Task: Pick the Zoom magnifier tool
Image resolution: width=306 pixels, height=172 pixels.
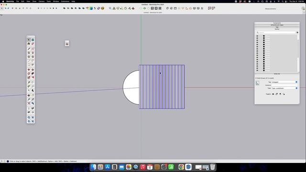Action: coord(29,99)
